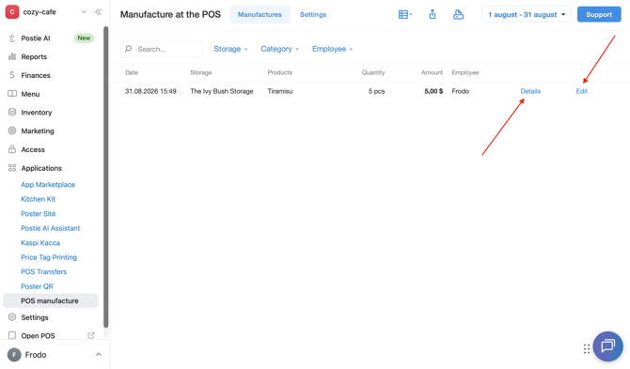Click the Storage column header
This screenshot has height=369, width=630.
pyautogui.click(x=201, y=72)
